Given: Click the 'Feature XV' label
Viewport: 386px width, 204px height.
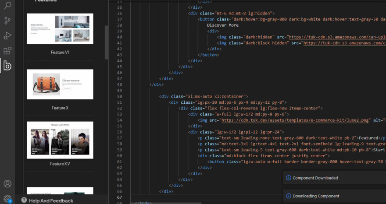Looking at the screenshot, I should (x=60, y=164).
